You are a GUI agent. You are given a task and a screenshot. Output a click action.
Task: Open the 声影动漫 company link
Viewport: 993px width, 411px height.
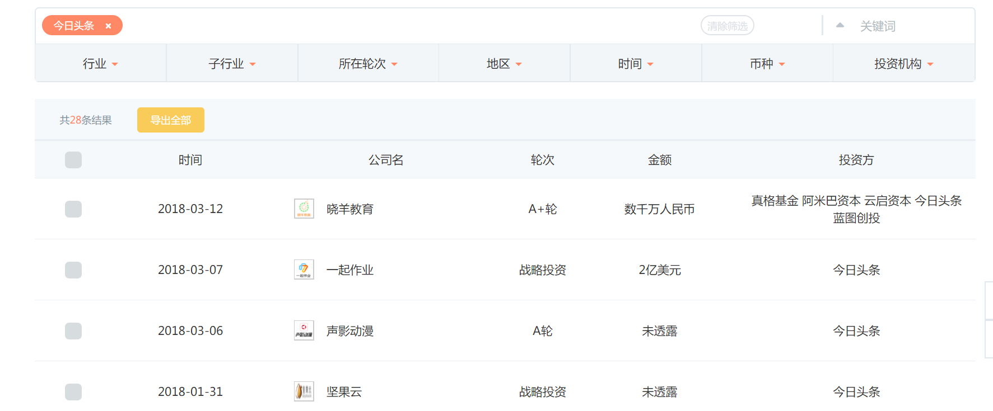[350, 331]
